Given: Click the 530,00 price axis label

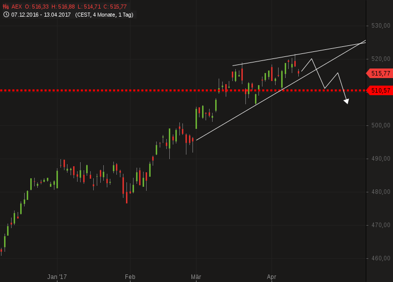Looking at the screenshot, I should 381,26.
